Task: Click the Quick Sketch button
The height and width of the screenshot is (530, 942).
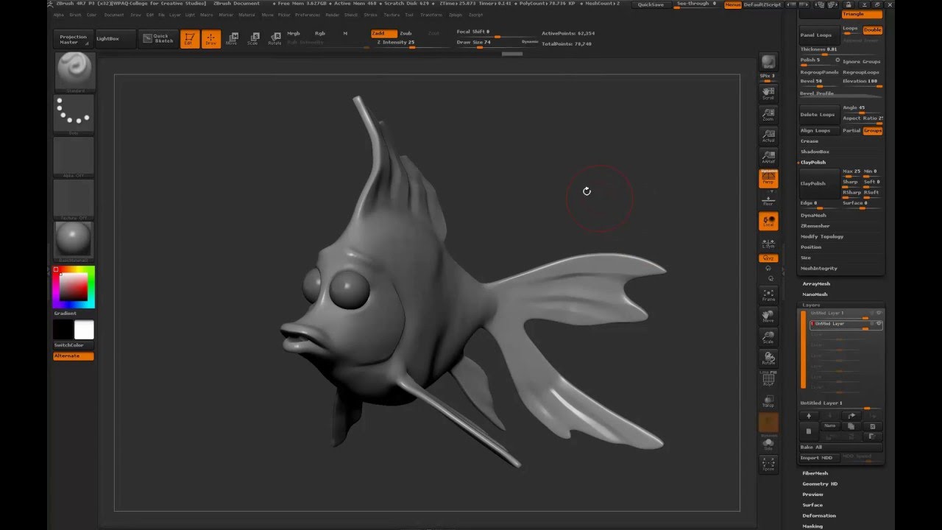Action: coord(157,39)
